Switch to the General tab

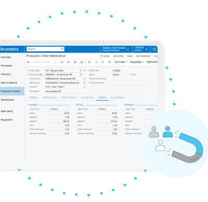(x=33, y=98)
